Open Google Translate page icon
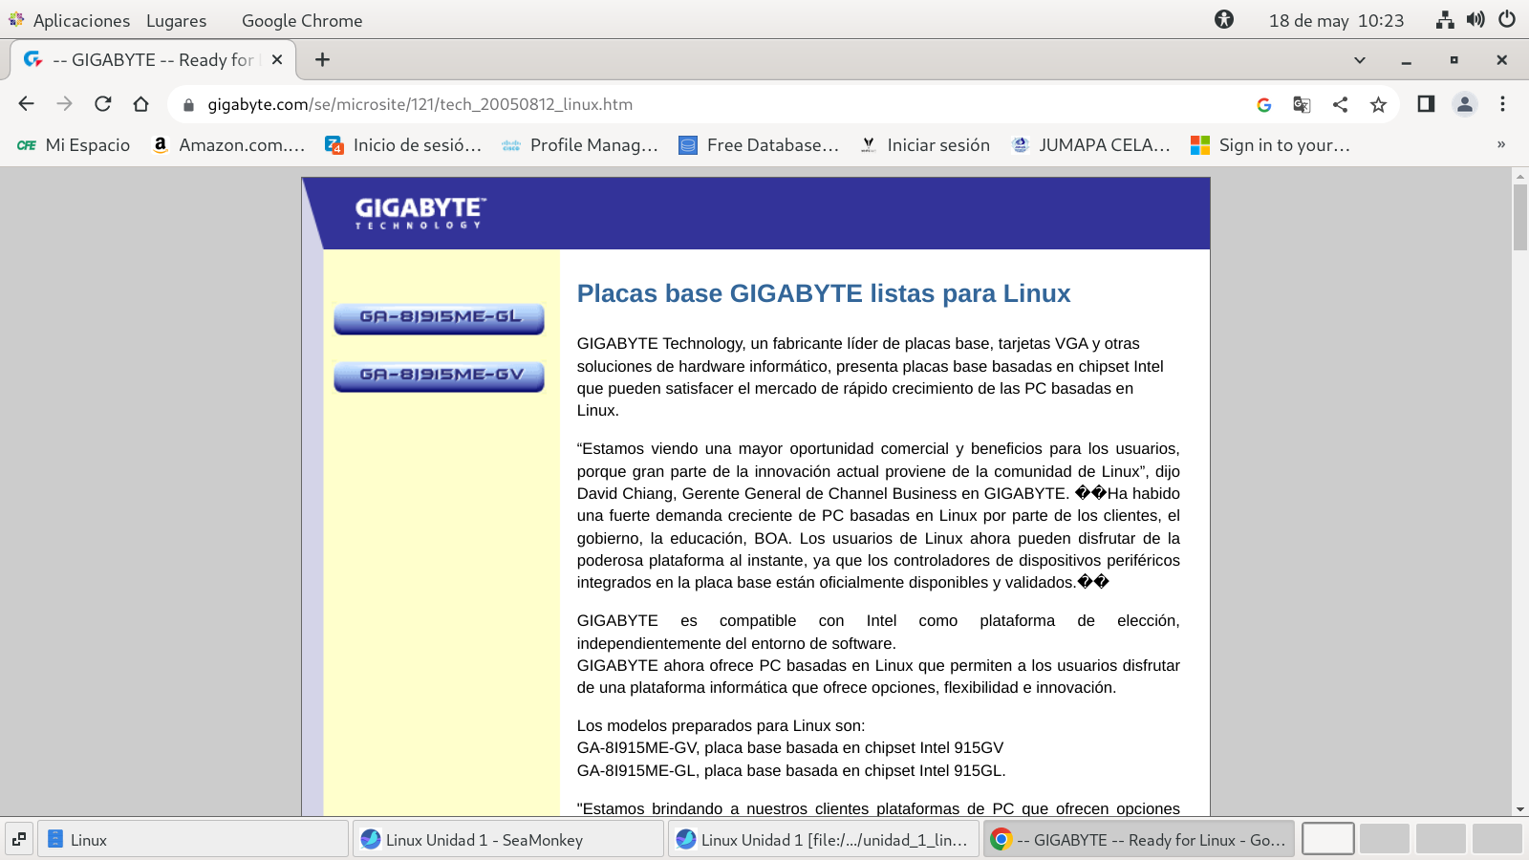 point(1302,104)
